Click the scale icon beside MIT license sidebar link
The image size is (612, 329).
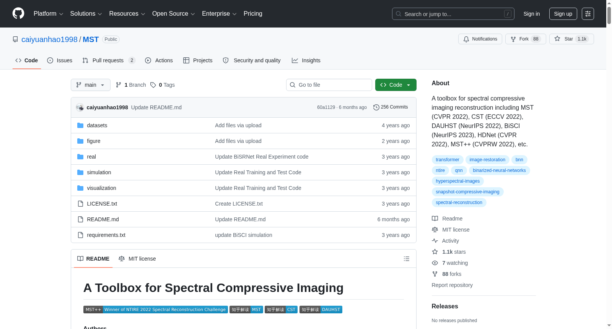click(x=435, y=230)
